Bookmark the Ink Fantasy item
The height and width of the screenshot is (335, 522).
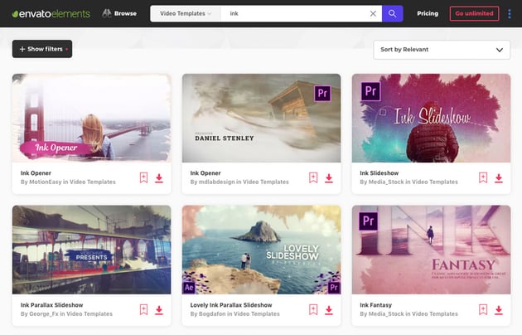click(483, 309)
